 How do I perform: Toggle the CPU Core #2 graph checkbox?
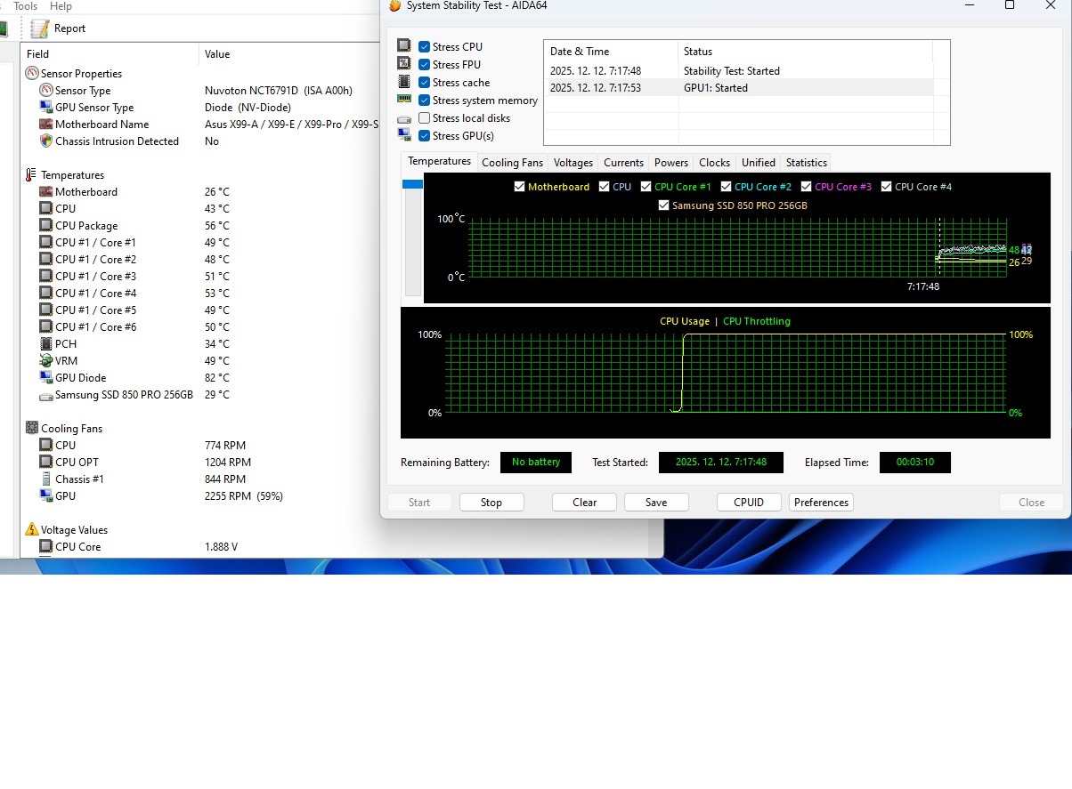coord(727,187)
